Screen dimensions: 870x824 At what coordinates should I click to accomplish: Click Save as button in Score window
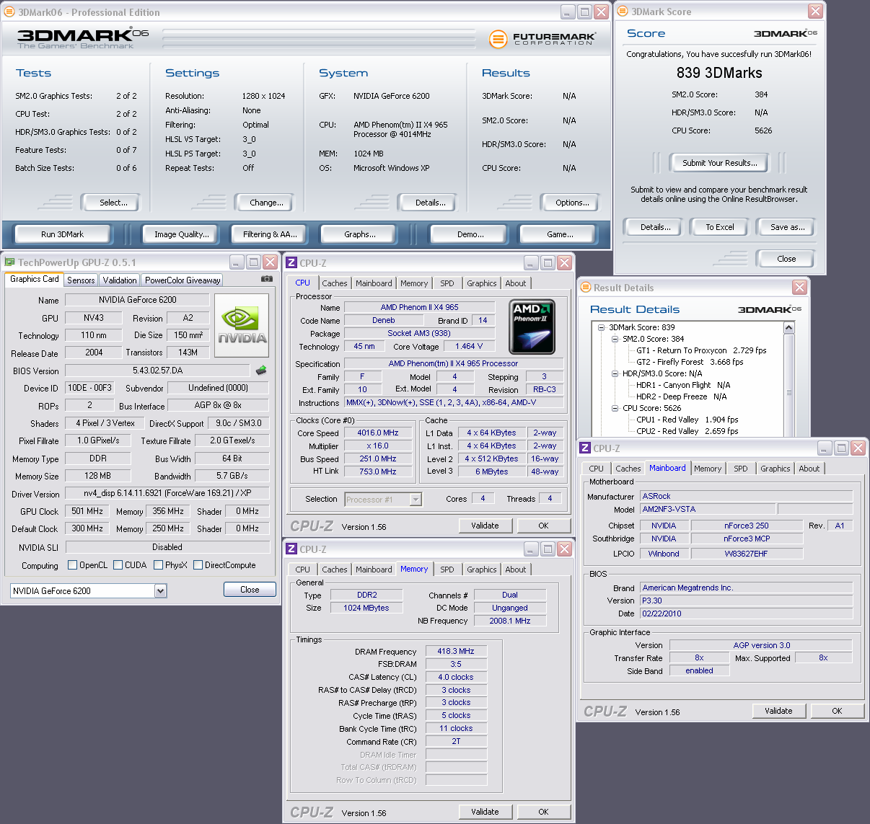pyautogui.click(x=788, y=227)
